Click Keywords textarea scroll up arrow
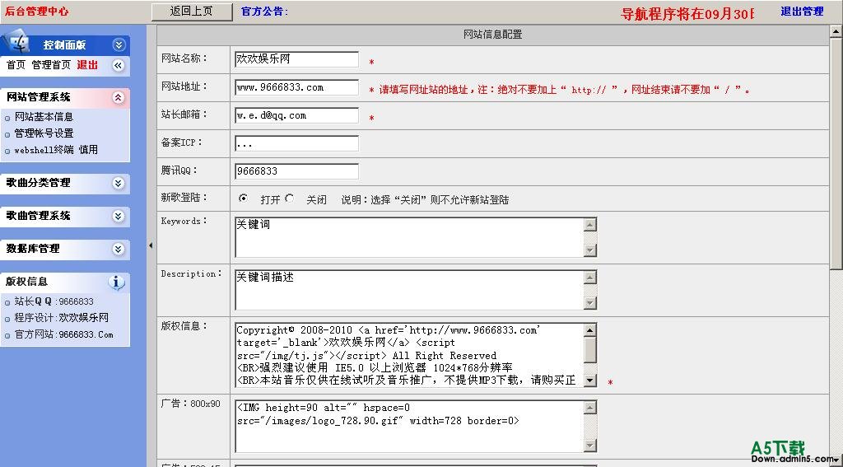This screenshot has height=467, width=843. [590, 225]
